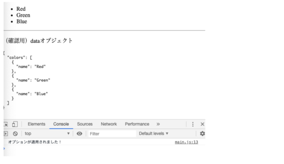Open DevTools three-dot customize menu
284x164 pixels.
[x=193, y=124]
